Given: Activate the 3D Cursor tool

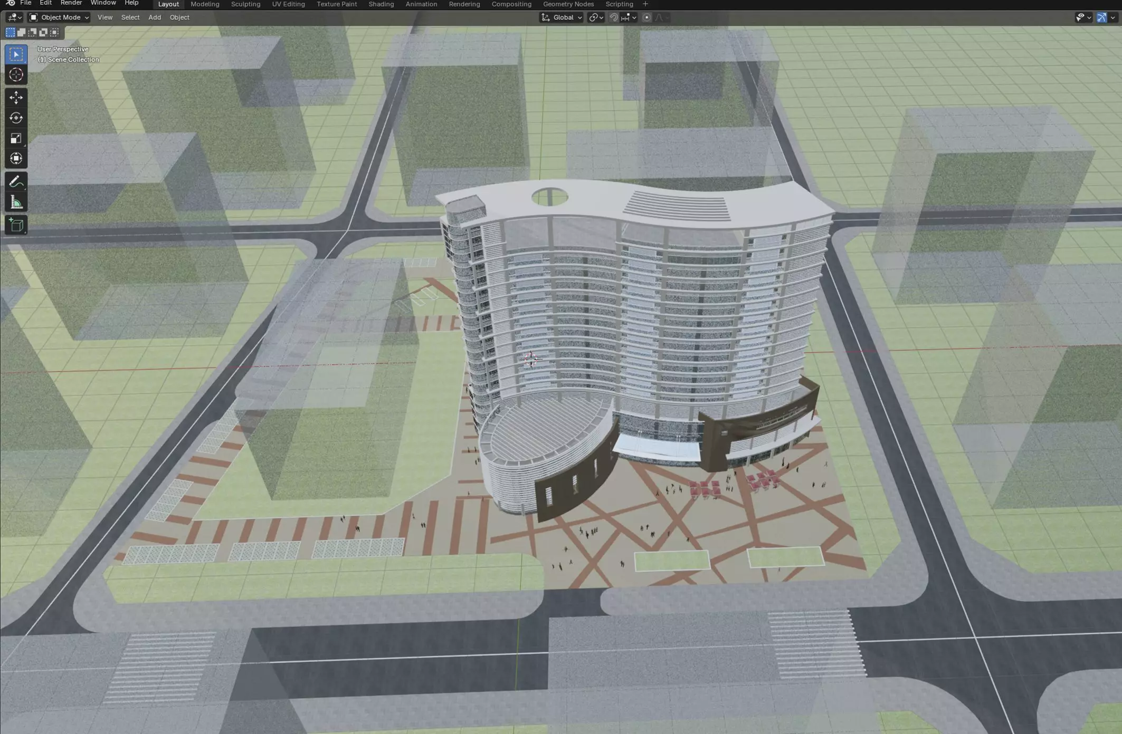Looking at the screenshot, I should point(16,75).
